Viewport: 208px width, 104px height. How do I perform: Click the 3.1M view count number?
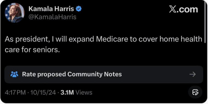pyautogui.click(x=67, y=92)
